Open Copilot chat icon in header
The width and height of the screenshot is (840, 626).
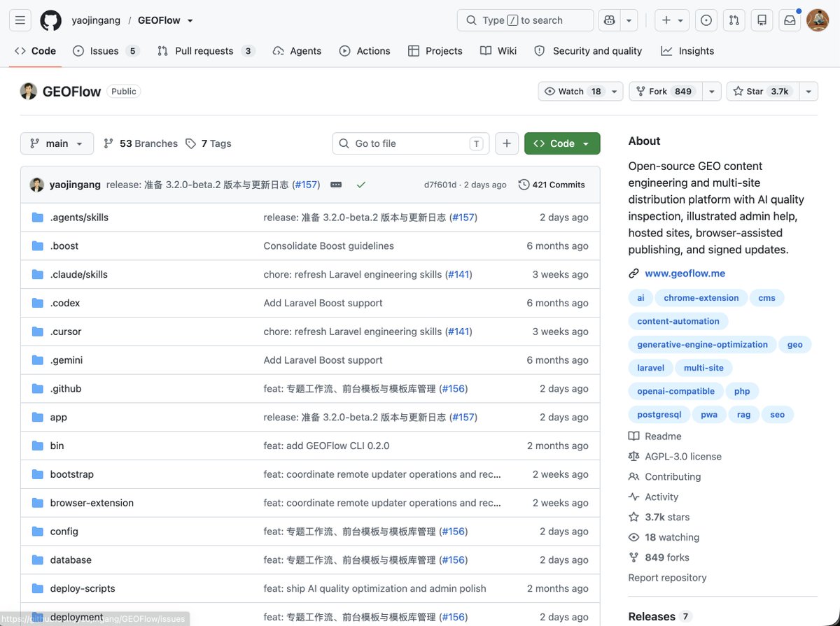609,20
